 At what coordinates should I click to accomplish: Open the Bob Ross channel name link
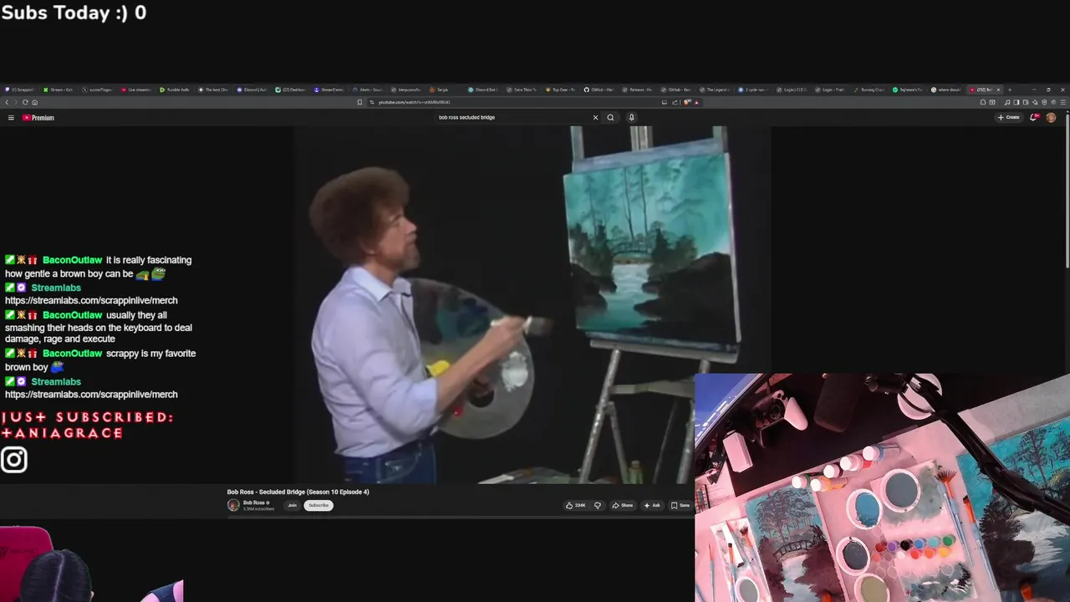[x=255, y=503]
